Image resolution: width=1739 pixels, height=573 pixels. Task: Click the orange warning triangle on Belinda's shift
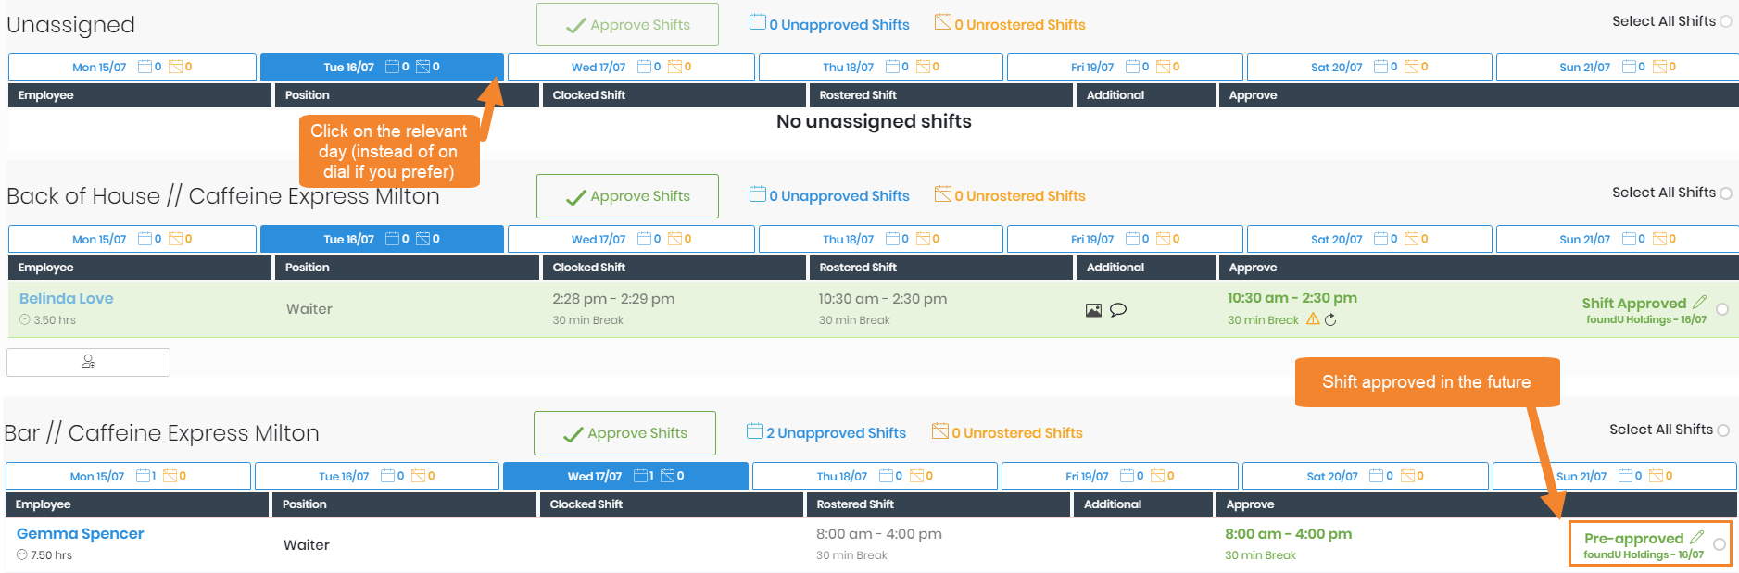click(x=1313, y=319)
